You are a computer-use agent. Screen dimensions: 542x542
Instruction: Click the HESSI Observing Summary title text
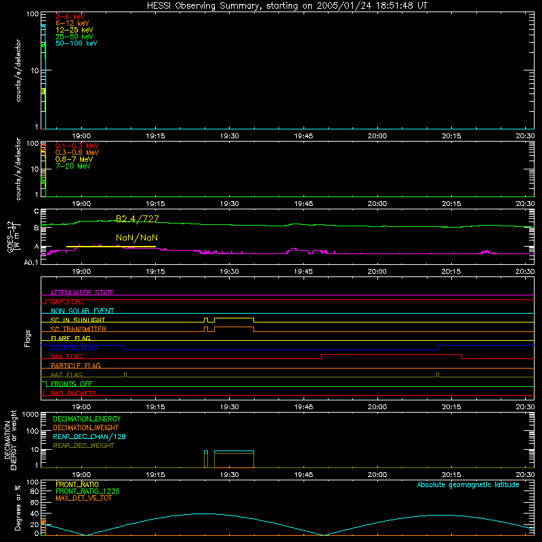[287, 6]
